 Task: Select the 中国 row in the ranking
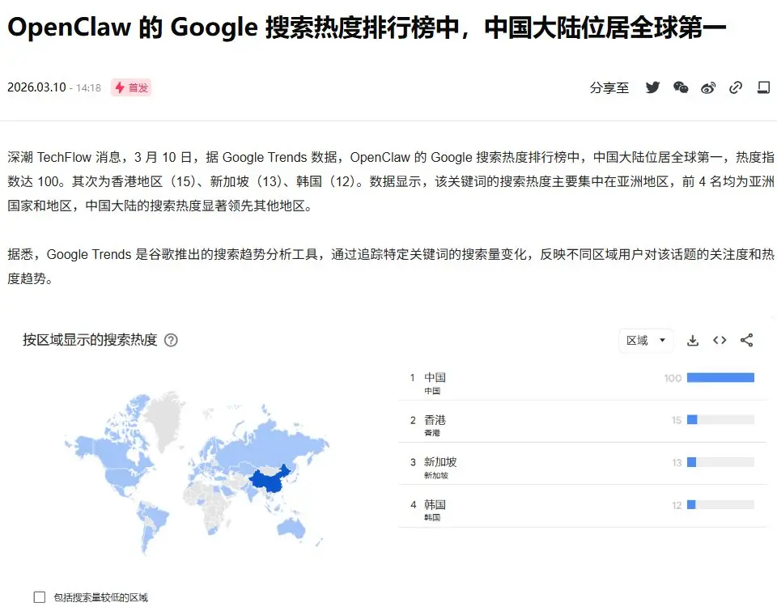582,383
